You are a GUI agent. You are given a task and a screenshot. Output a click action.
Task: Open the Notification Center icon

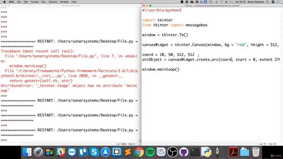(x=278, y=2)
